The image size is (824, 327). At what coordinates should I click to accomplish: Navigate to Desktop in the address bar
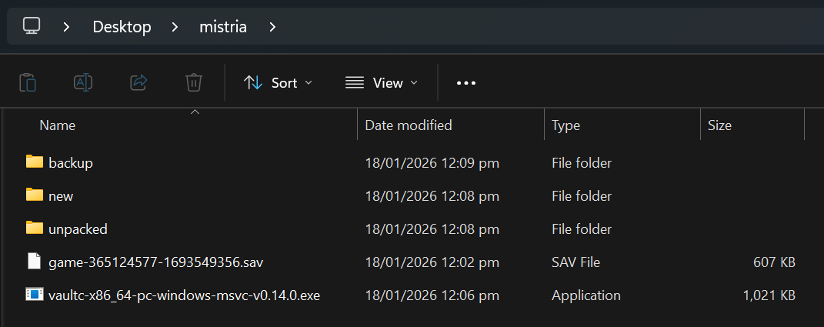click(122, 27)
